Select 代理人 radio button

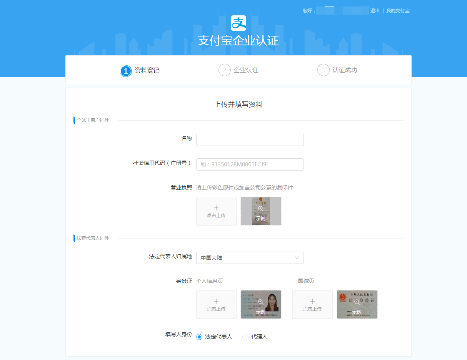(245, 337)
